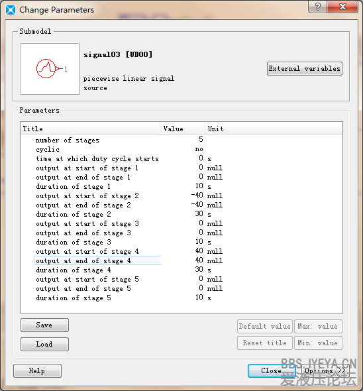Screen dimensions: 363x391
Task: Select 'time at which duty cycle starts' row
Action: pyautogui.click(x=181, y=158)
